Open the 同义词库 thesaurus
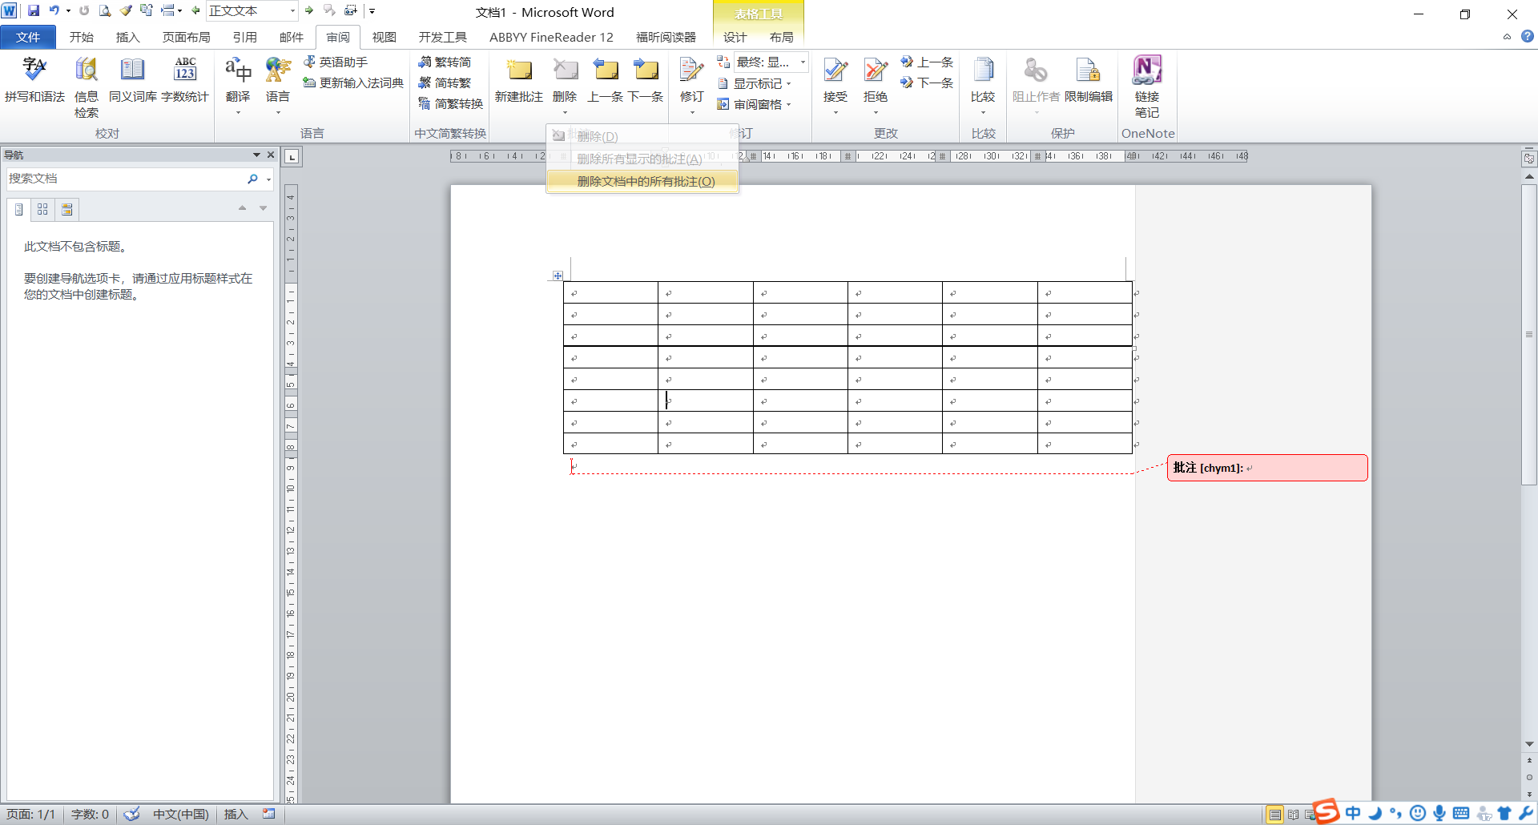 (132, 80)
